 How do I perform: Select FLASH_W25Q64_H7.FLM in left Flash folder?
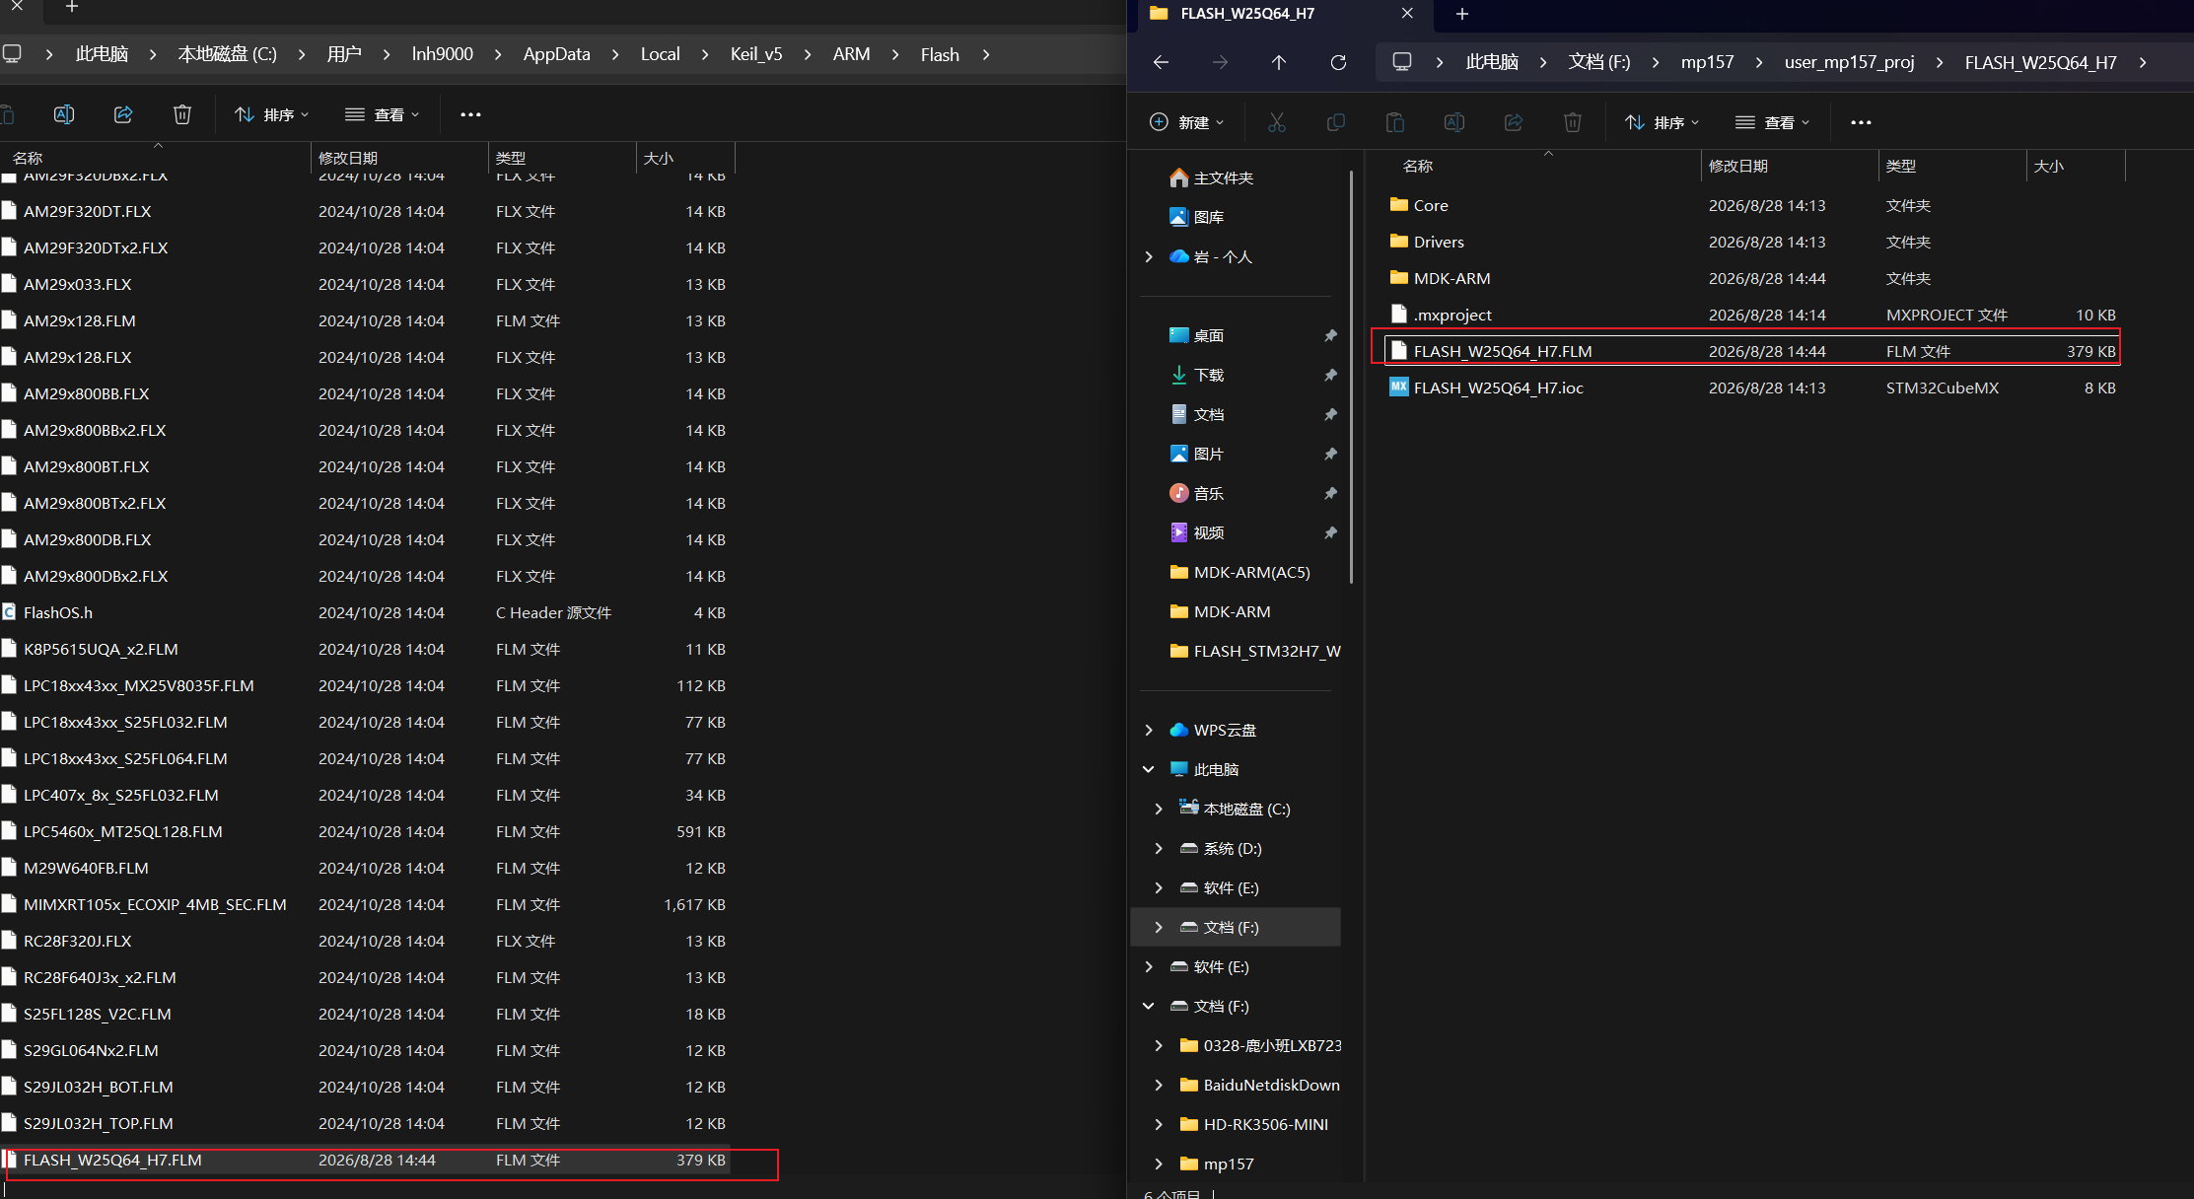pos(365,1160)
